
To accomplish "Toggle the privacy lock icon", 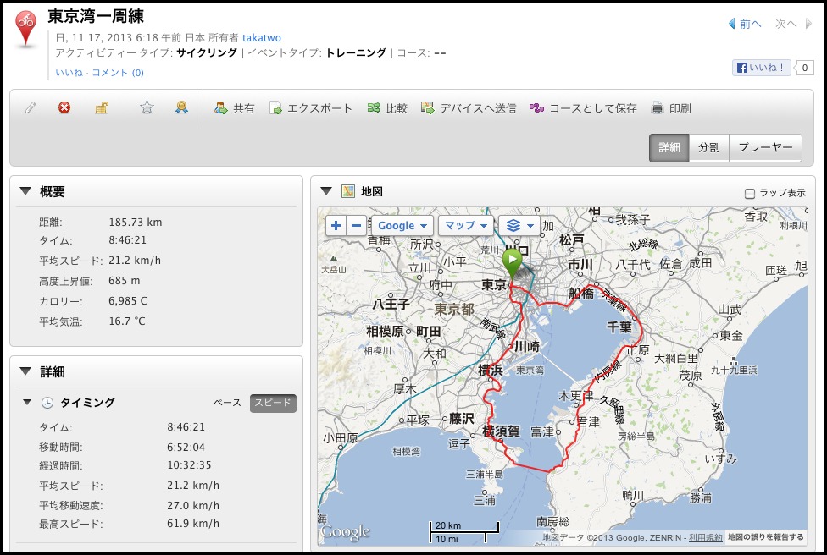I will point(102,108).
